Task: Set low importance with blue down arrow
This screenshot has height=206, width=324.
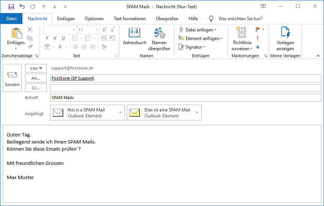Action: click(258, 47)
